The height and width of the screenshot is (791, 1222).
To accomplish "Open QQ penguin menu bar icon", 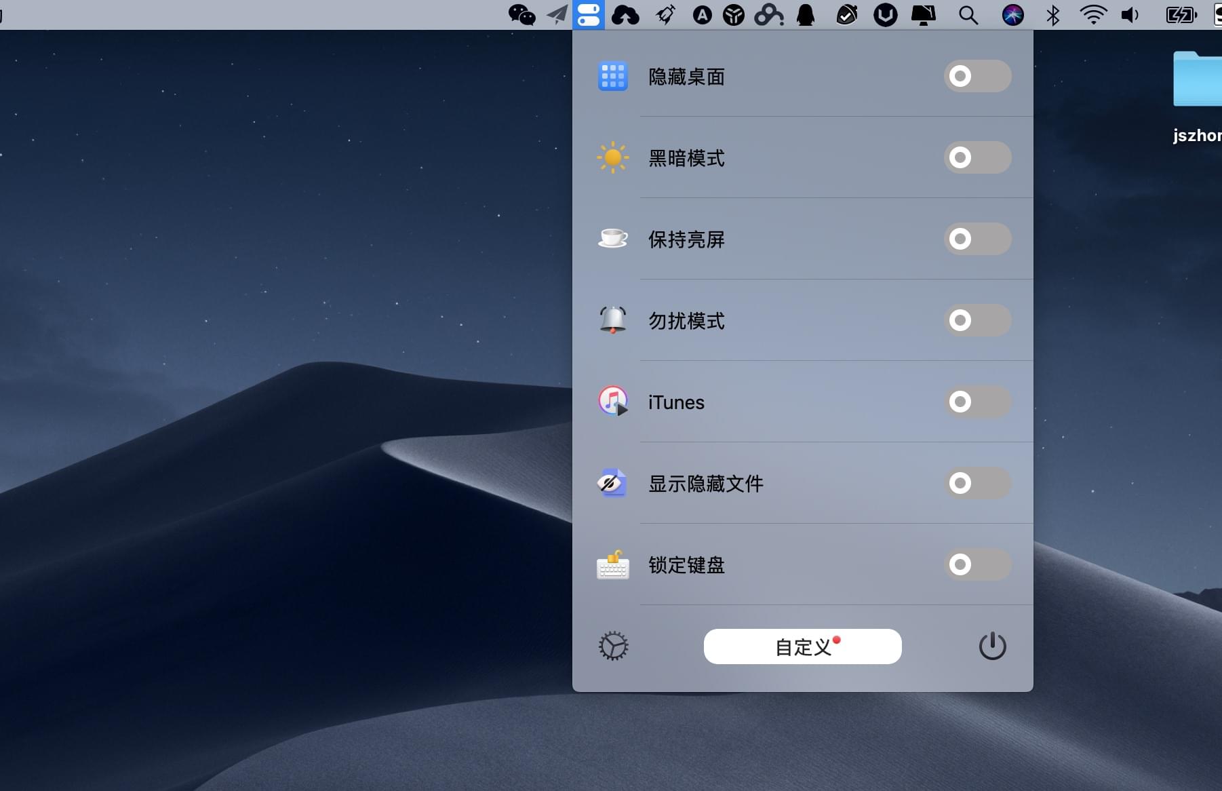I will pos(806,15).
